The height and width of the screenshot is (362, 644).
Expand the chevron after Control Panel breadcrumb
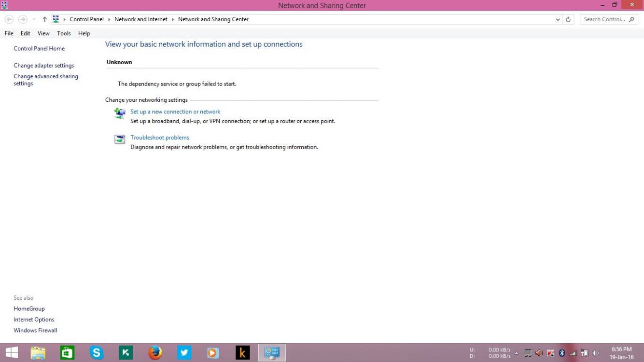[109, 19]
